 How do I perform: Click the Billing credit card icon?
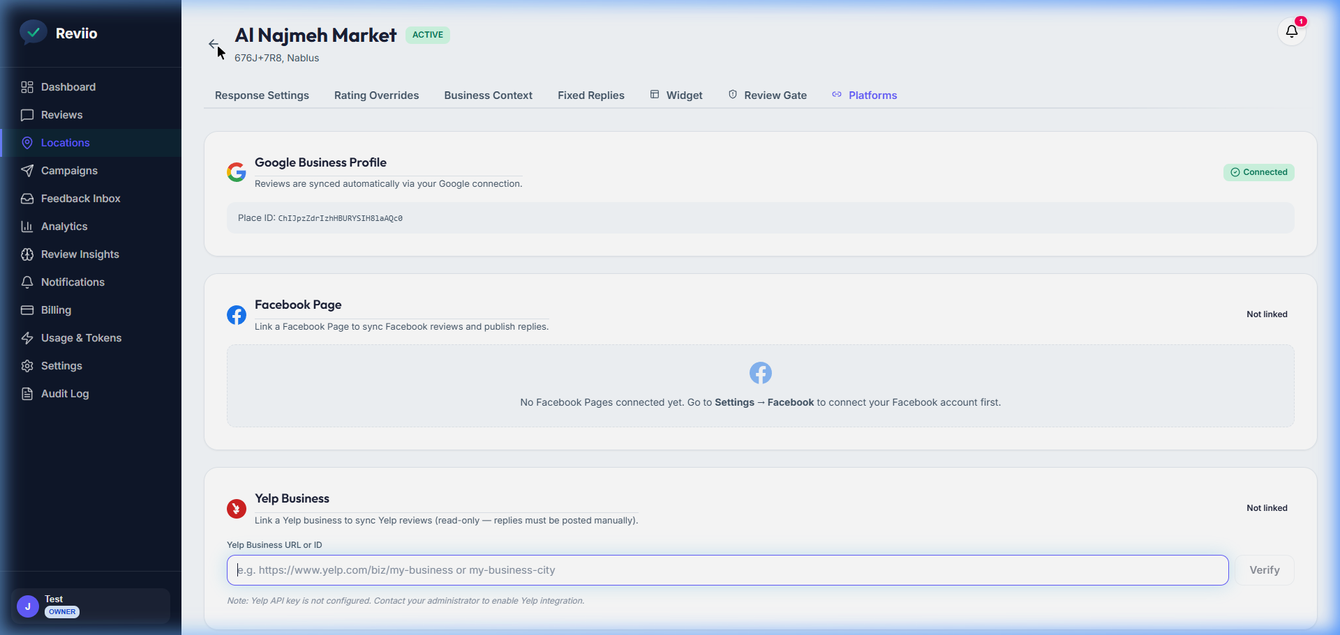[x=27, y=310]
